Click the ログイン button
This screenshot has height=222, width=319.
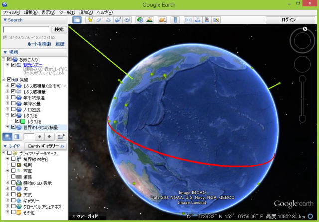pos(289,20)
